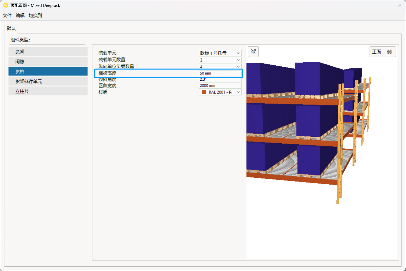Click the 区段宽度 field with 2000 mm
The image size is (406, 271).
pyautogui.click(x=220, y=86)
